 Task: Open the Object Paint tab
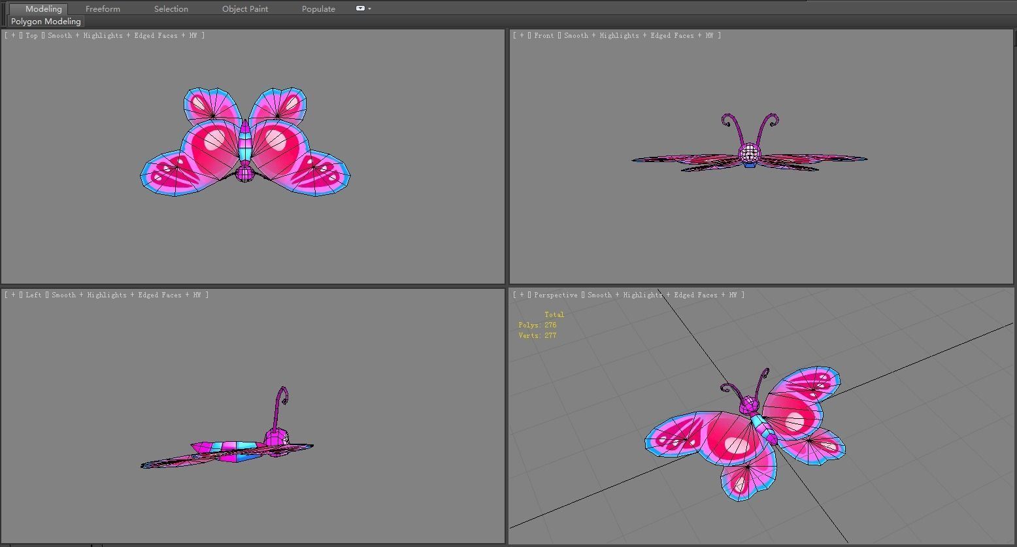(245, 8)
